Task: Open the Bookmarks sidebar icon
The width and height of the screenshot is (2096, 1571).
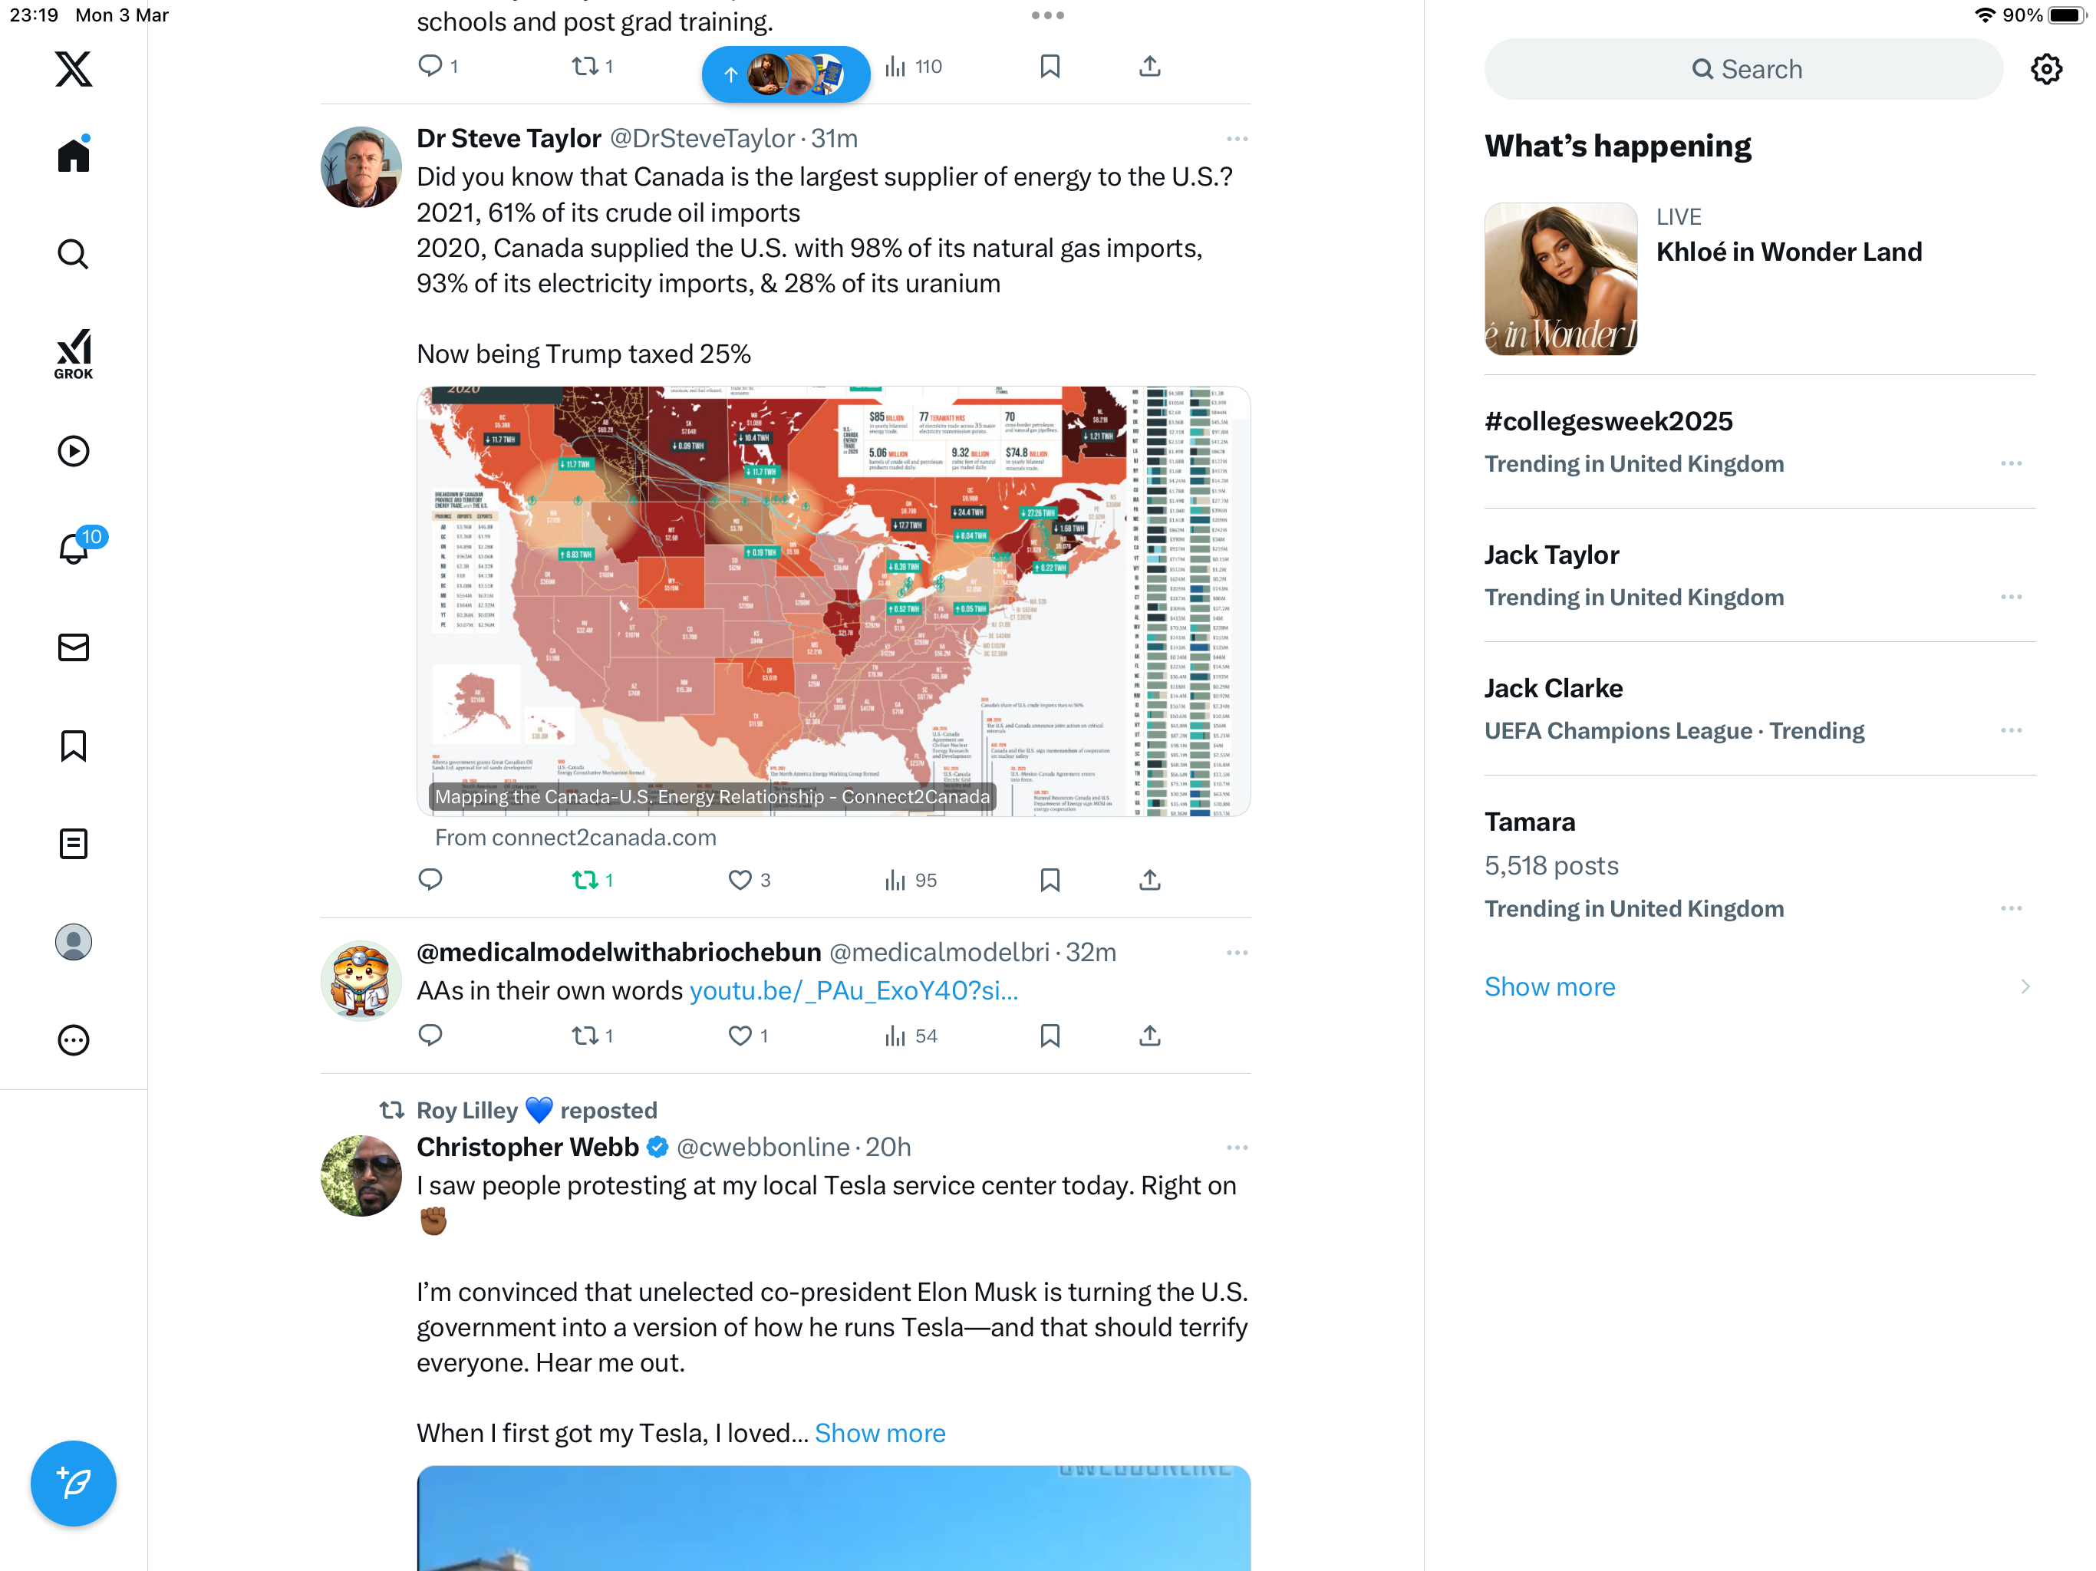Action: click(73, 746)
